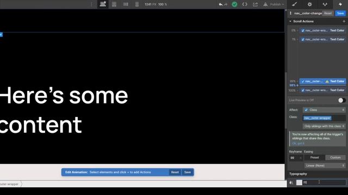This screenshot has height=195, width=348.
Task: Open the Linear (None) easing dropdown
Action: 325,166
